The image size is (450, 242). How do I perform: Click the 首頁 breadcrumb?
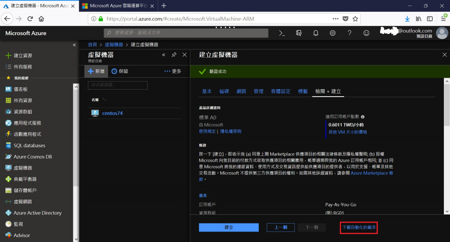pyautogui.click(x=92, y=45)
